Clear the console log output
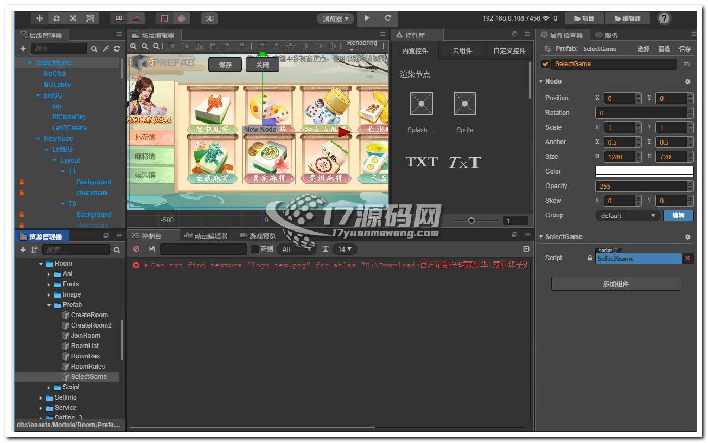This screenshot has width=708, height=443. click(x=137, y=249)
